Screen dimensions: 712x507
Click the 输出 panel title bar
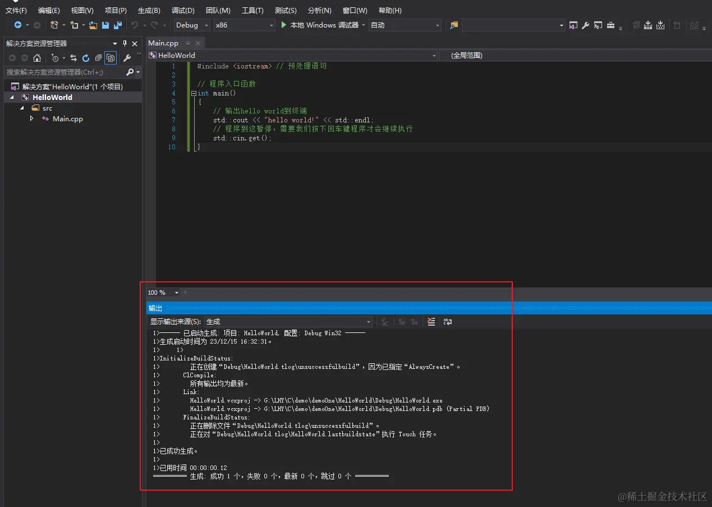click(x=429, y=308)
